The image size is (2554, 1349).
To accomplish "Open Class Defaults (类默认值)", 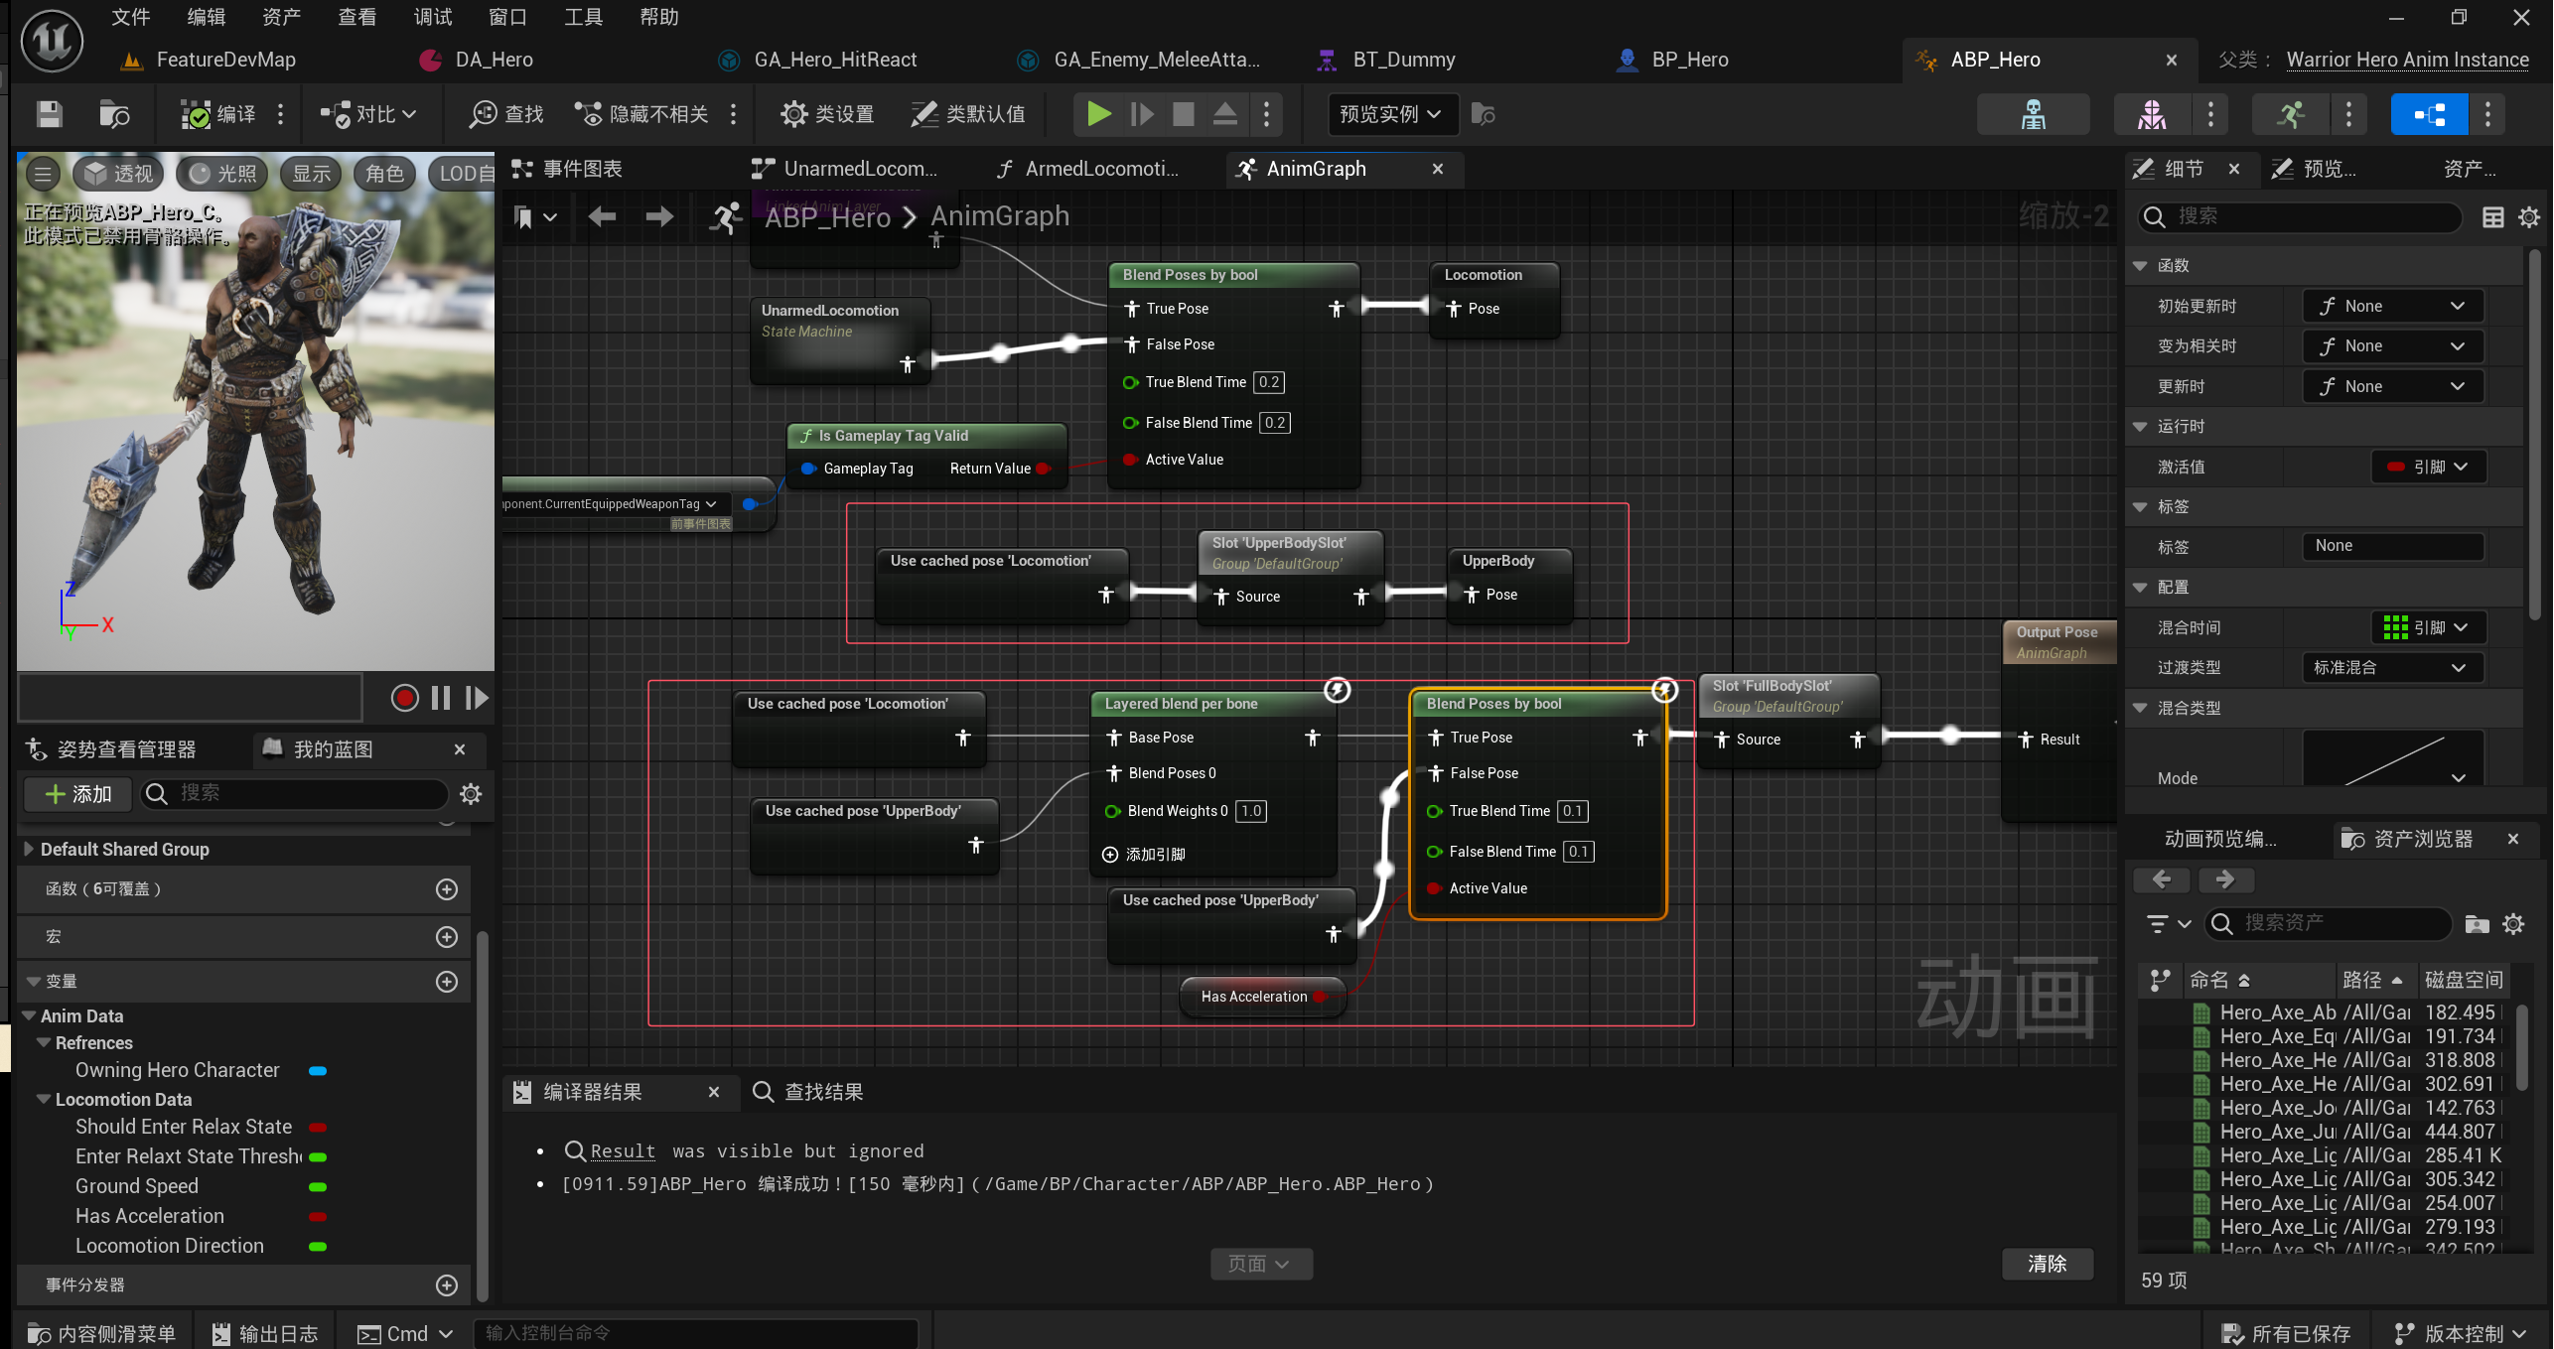I will 968,114.
